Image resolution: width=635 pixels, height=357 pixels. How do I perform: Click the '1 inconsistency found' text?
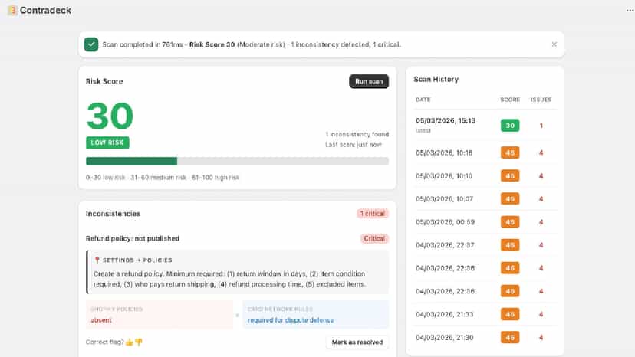pyautogui.click(x=357, y=134)
